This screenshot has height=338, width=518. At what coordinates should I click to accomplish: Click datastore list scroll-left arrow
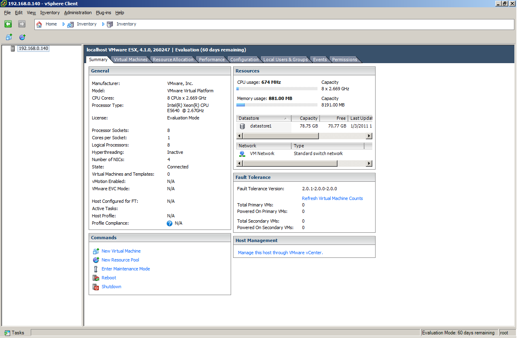pos(240,136)
